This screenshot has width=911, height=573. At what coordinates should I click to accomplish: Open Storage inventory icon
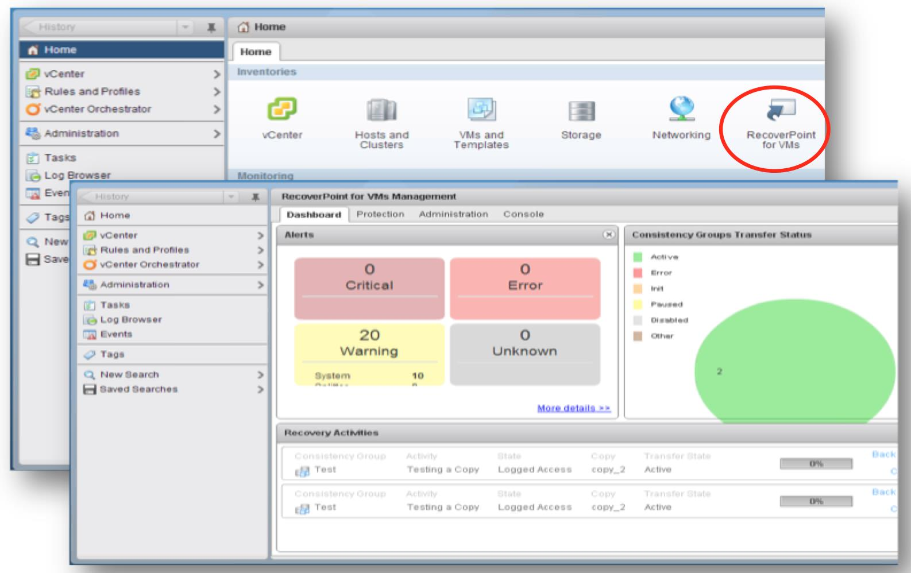(581, 110)
